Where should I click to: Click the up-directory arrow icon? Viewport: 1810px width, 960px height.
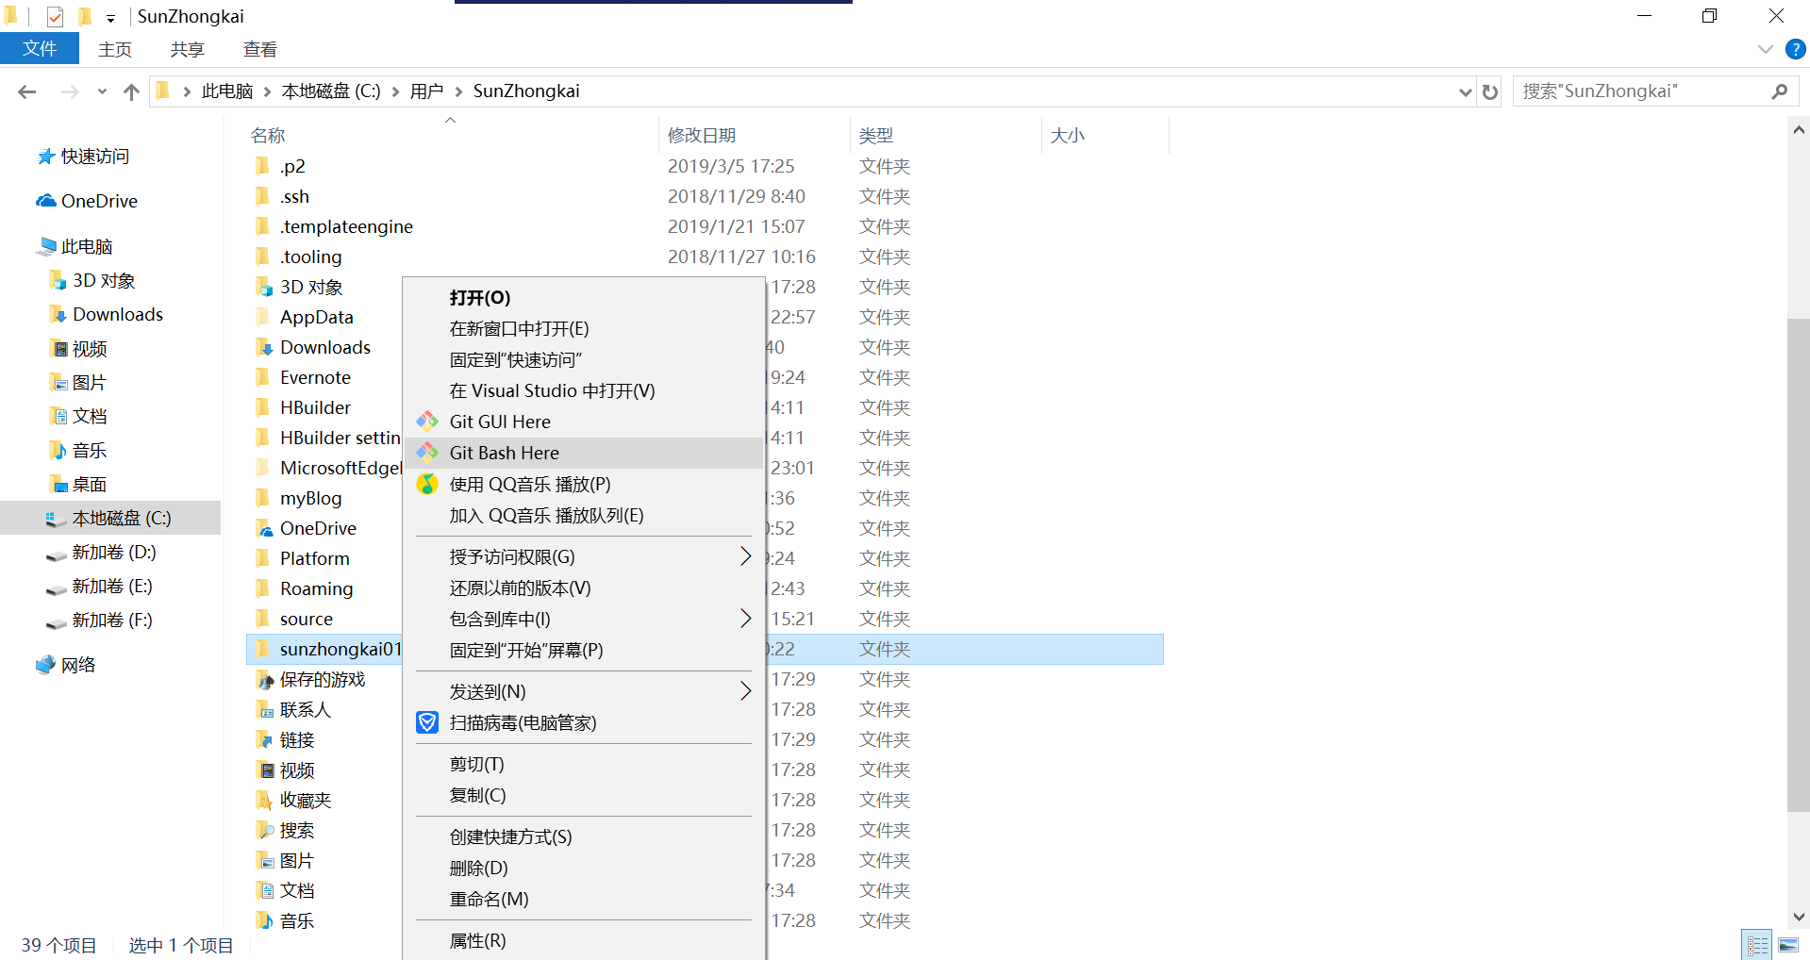pos(131,91)
